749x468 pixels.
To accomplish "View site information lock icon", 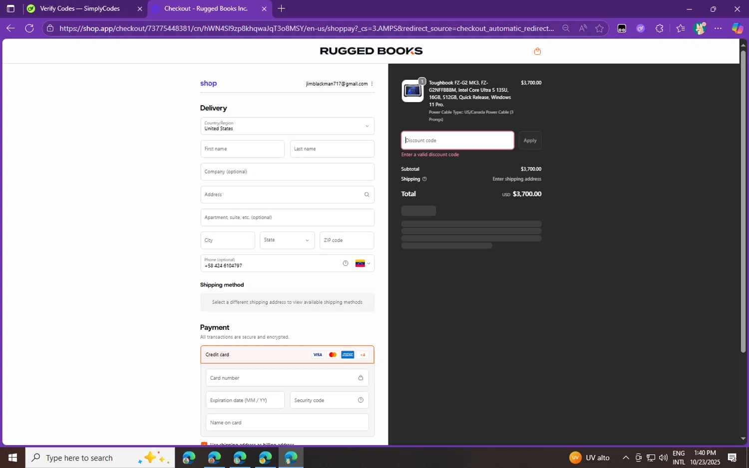I will coord(50,28).
